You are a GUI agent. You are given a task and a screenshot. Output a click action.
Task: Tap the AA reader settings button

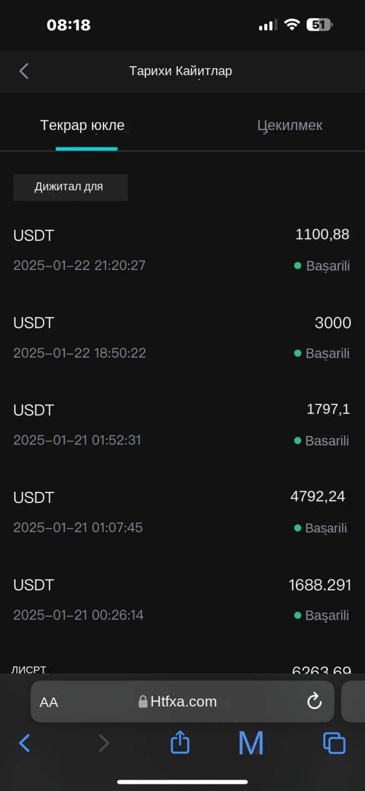click(49, 702)
